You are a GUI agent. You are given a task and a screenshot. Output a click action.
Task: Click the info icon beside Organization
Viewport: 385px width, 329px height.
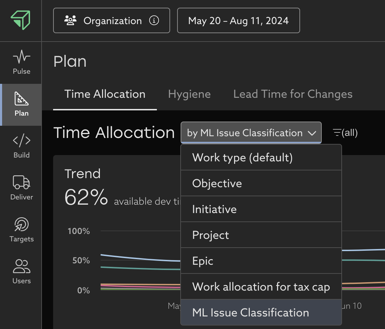click(154, 21)
